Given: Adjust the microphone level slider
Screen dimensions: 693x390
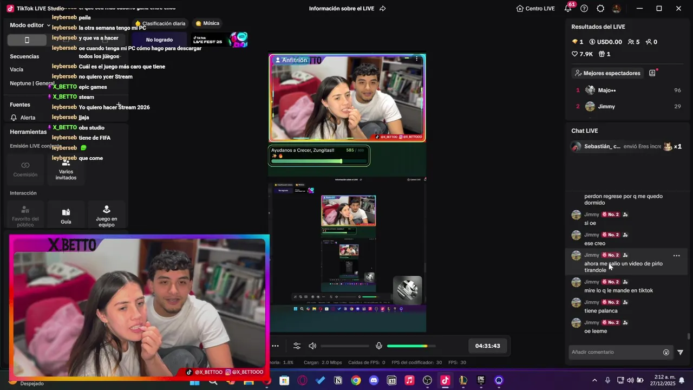Looking at the screenshot, I should [x=411, y=346].
